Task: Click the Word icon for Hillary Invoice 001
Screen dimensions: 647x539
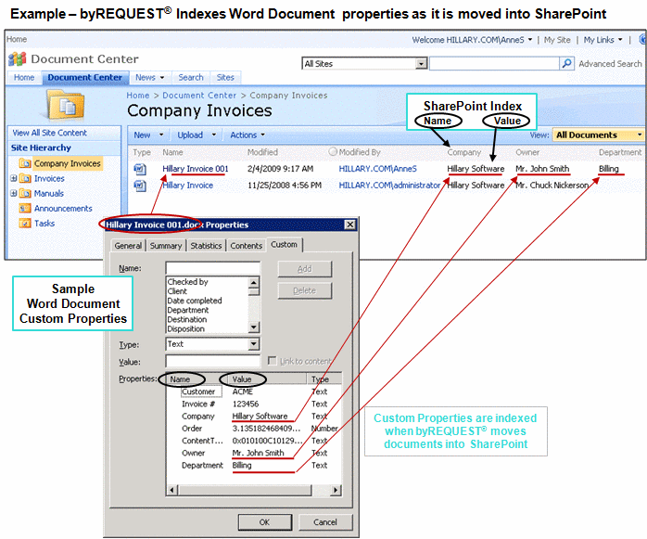Action: tap(140, 170)
